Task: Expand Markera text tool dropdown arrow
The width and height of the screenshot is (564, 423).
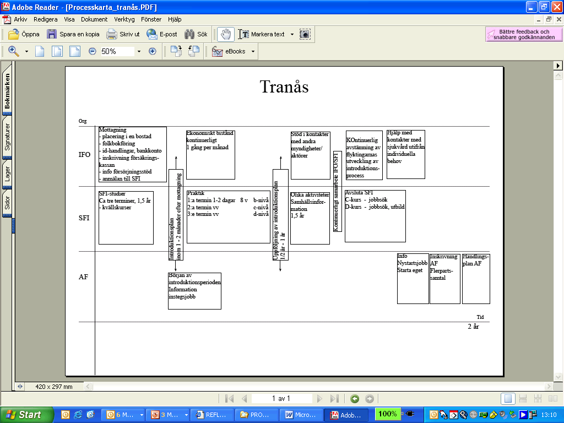Action: 292,34
